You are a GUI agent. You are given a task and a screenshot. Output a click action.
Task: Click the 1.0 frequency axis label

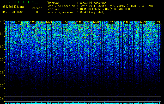2,47
